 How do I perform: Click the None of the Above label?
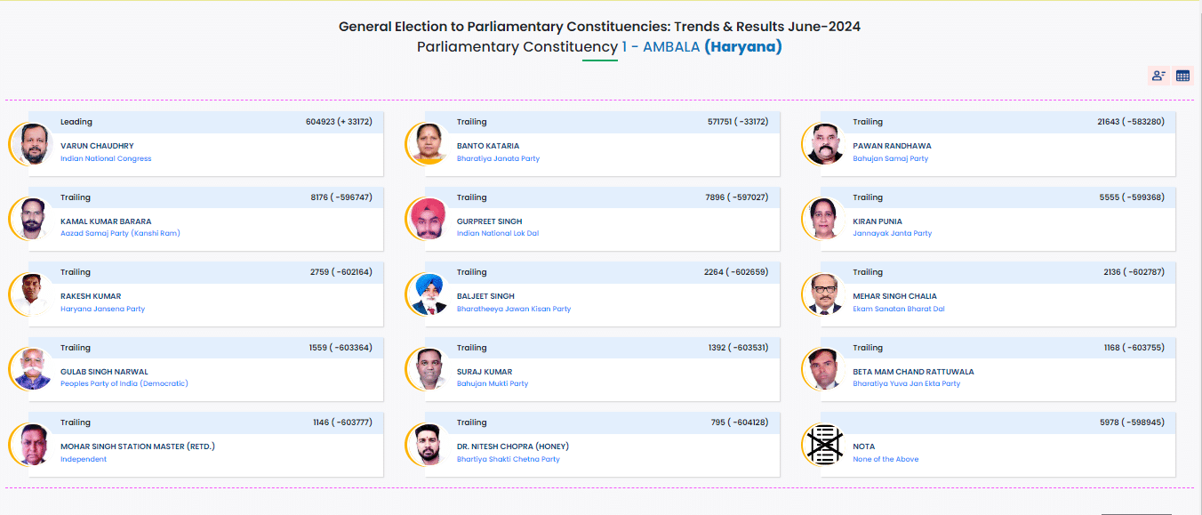885,459
